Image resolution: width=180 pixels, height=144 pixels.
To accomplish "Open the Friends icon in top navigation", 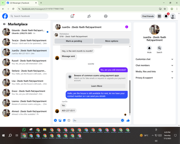I will (89, 16).
